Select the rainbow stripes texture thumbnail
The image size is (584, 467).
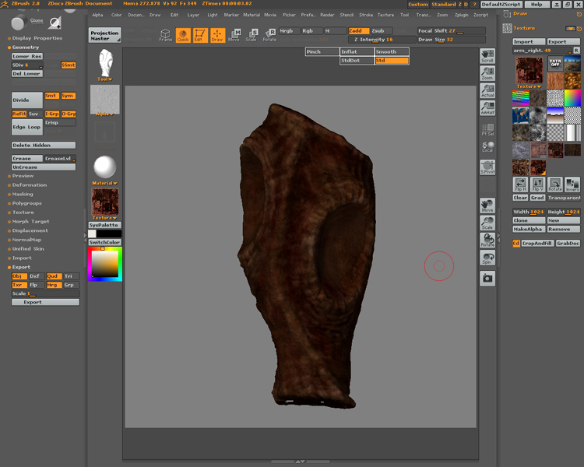[x=520, y=98]
